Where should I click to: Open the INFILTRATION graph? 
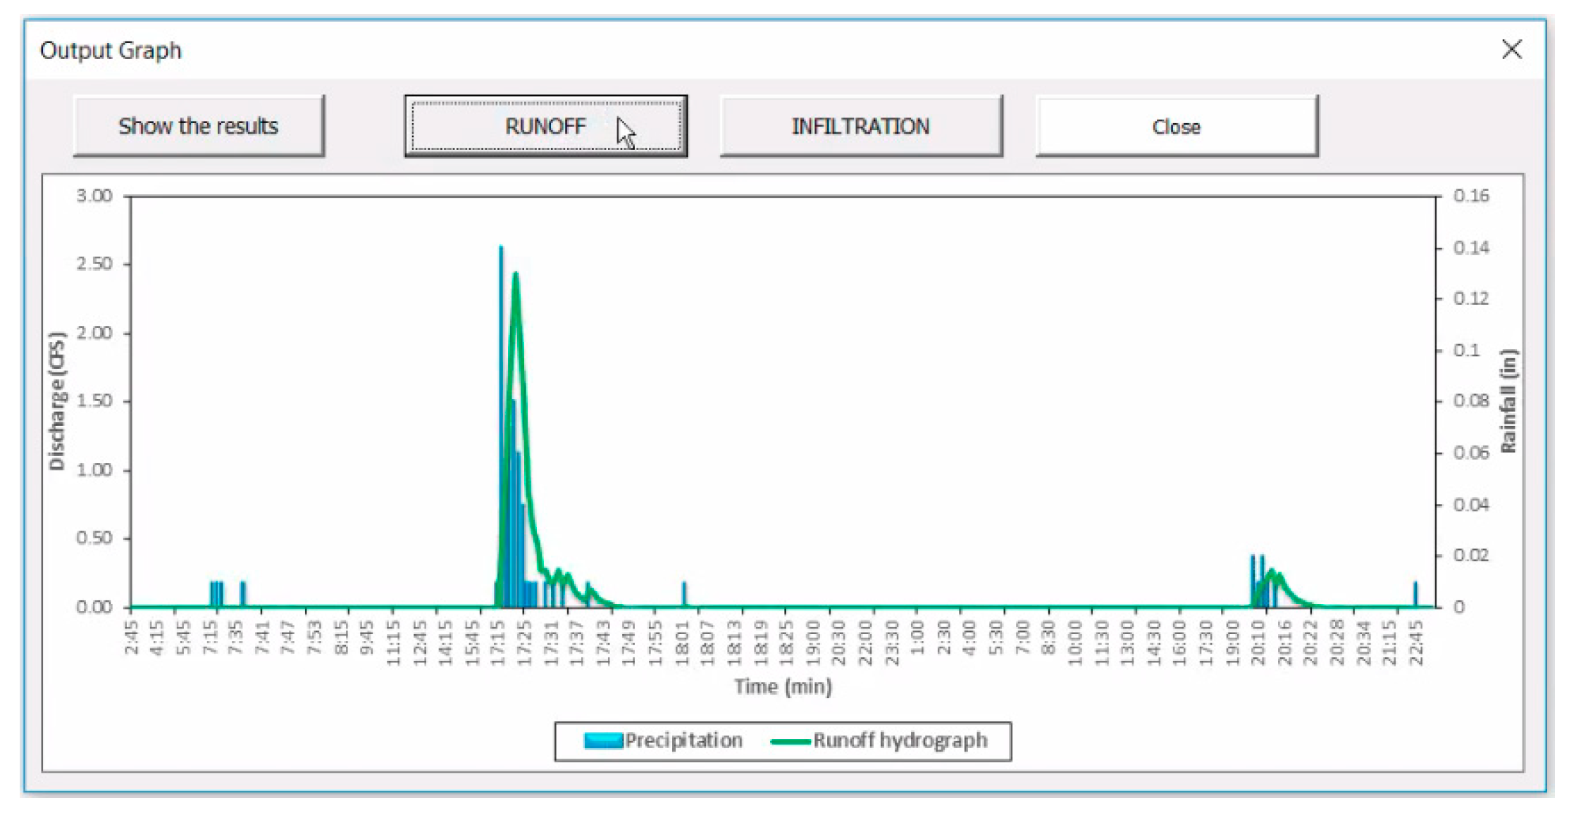tap(860, 126)
